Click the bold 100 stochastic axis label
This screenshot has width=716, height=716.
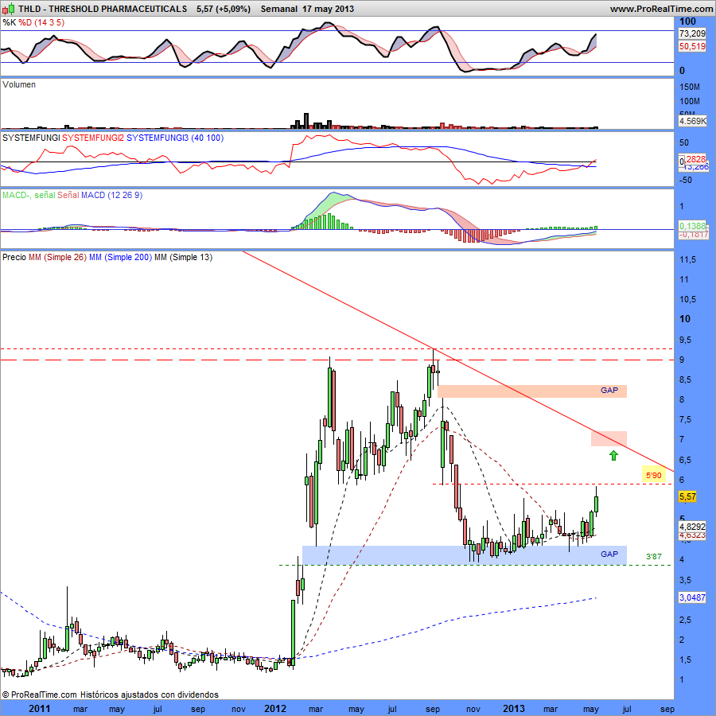click(687, 21)
